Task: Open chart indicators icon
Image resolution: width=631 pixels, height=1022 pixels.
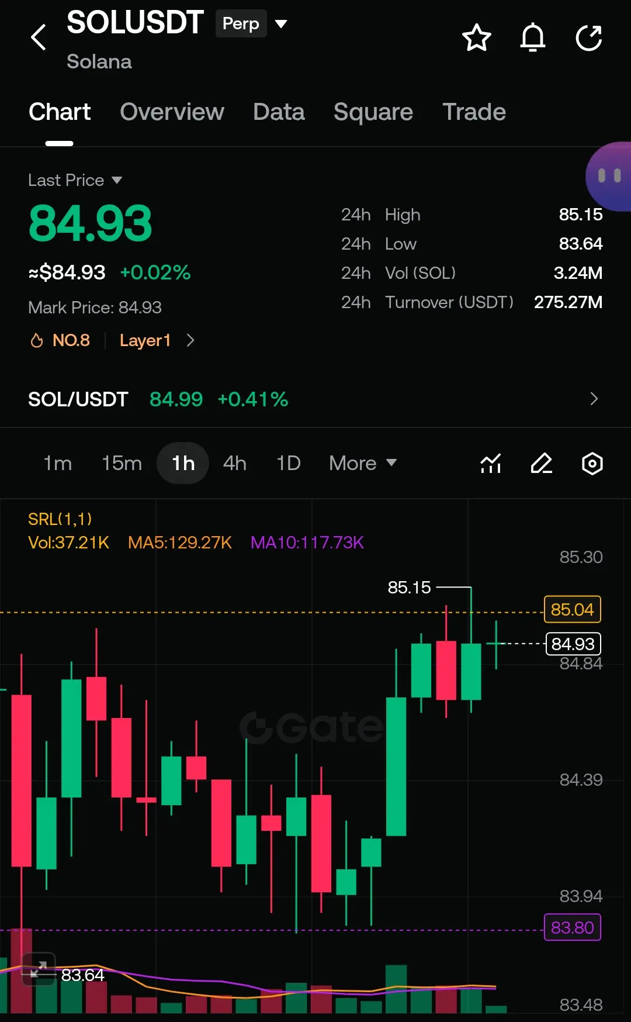Action: pos(491,463)
